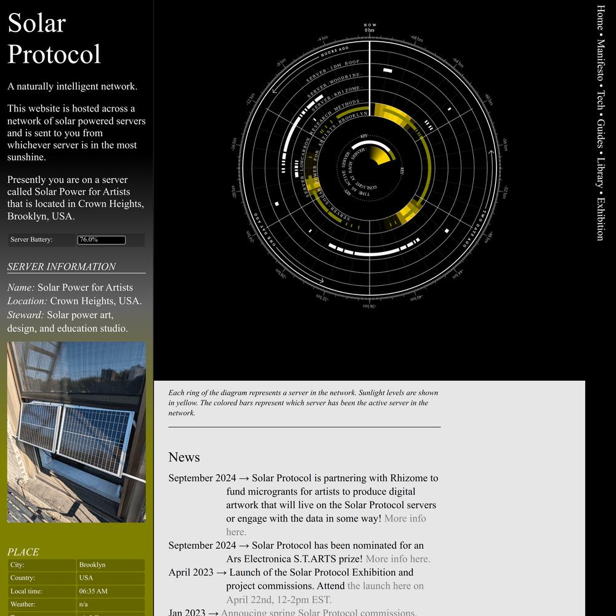
Task: Click the NOW 0 hrs marker on diagram
Action: click(370, 28)
